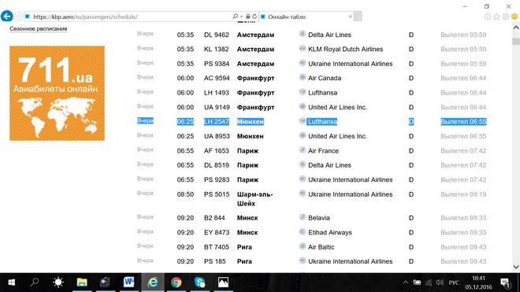Click the Etihad Airways logo icon
The height and width of the screenshot is (292, 520).
coord(302,231)
